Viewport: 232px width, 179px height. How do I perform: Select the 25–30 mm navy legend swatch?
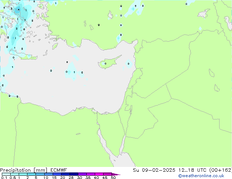[74, 174]
